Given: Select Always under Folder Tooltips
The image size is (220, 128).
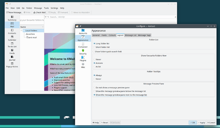Looking at the screenshot, I should 98,75.
